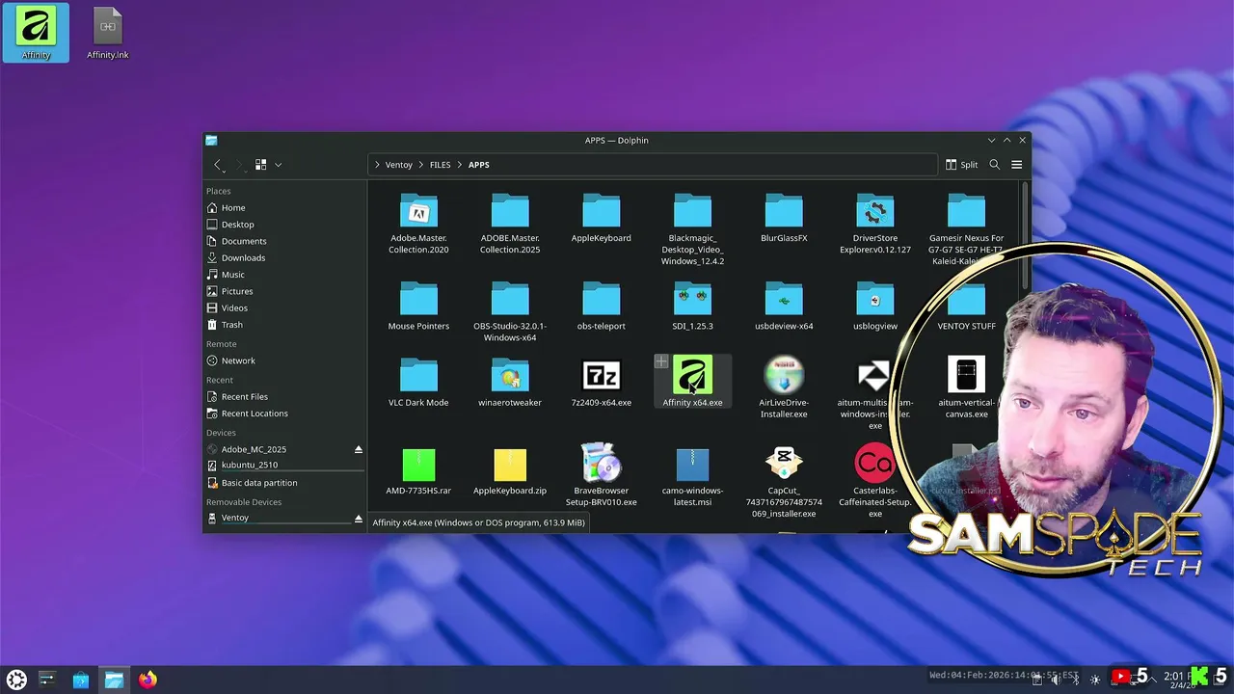The image size is (1234, 694).
Task: Select camo-windows-latest.msi file
Action: coord(692,476)
